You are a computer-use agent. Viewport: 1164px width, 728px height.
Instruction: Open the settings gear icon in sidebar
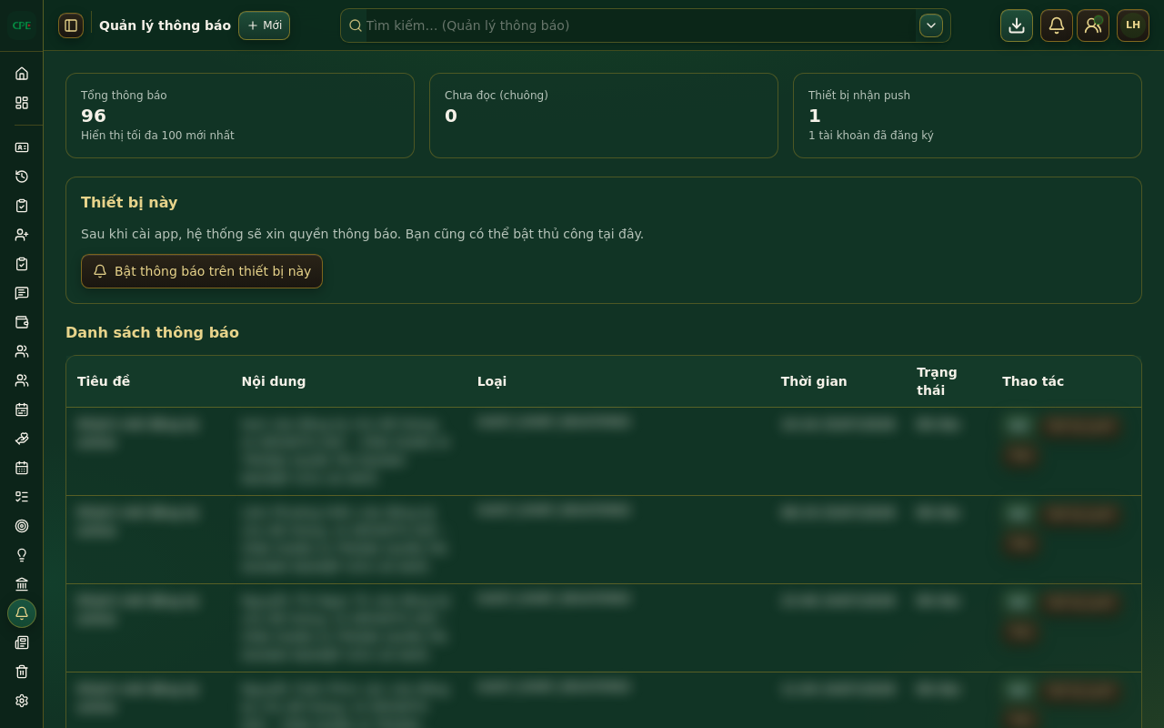[x=22, y=701]
